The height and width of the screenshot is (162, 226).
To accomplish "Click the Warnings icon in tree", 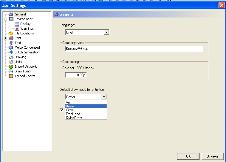I will pos(17,28).
